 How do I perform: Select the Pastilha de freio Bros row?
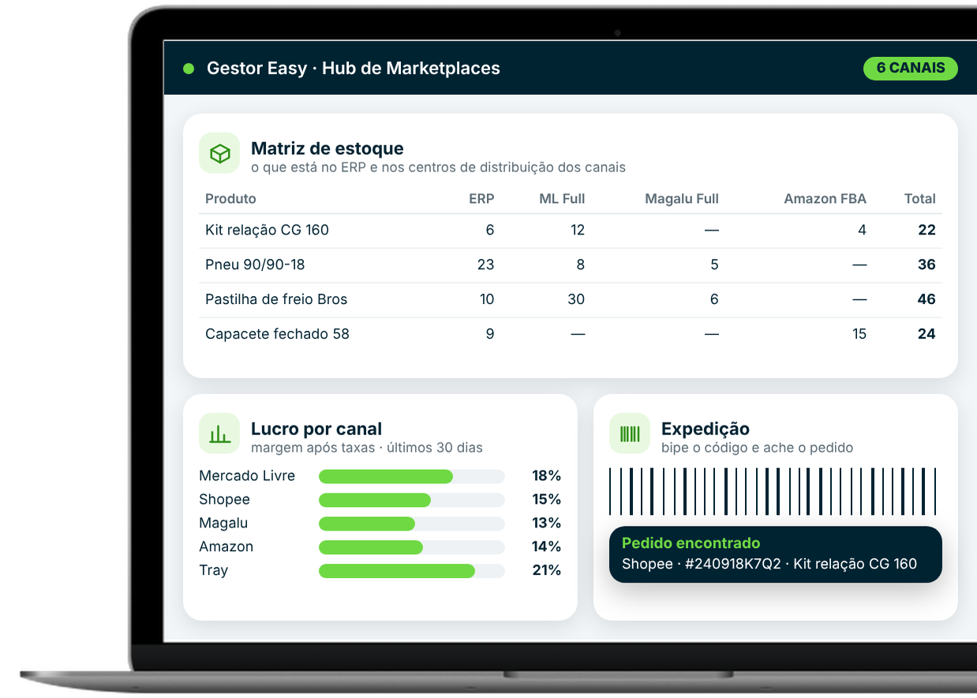[x=571, y=300]
